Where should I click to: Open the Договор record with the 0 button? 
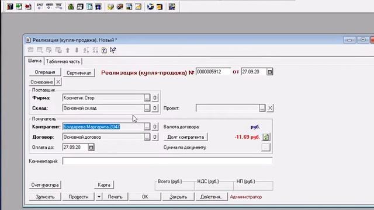[x=155, y=137]
